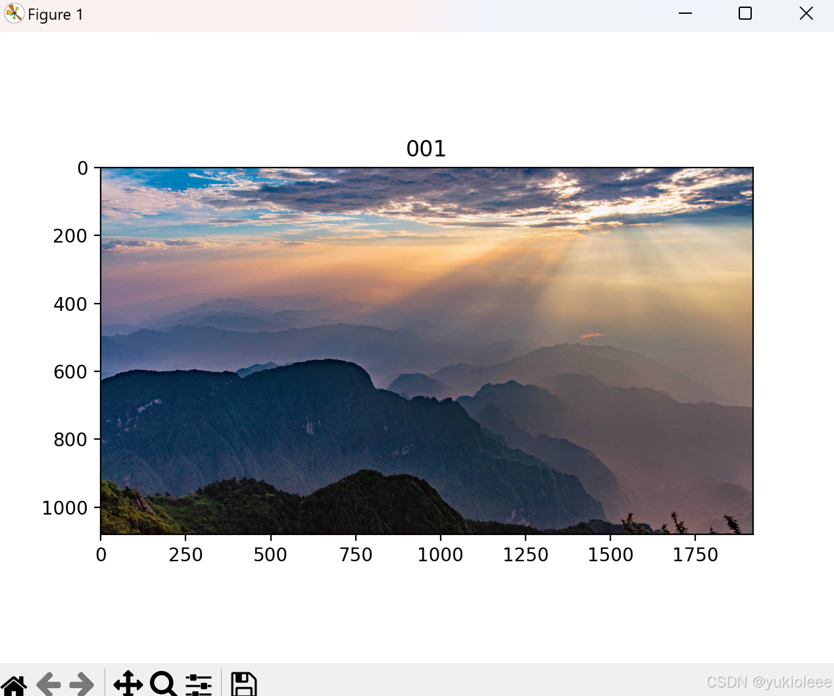
Task: Click the x-axis tick label 1750
Action: tap(695, 555)
